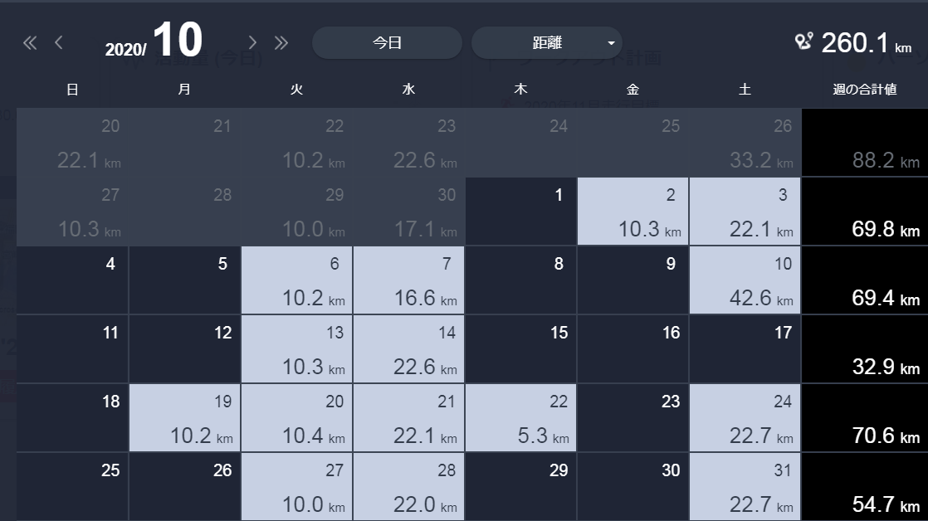Click October 14 cell showing 22.6 km
This screenshot has width=928, height=521.
coord(408,349)
